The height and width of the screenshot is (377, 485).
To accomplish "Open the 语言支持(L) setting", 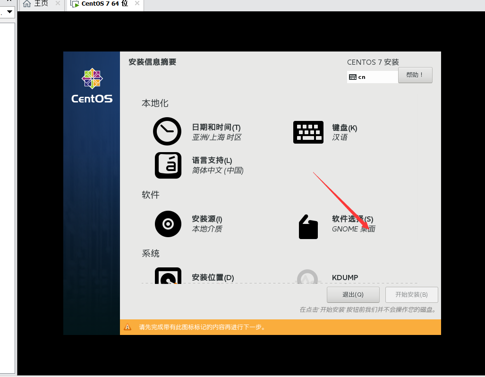I will pos(212,160).
